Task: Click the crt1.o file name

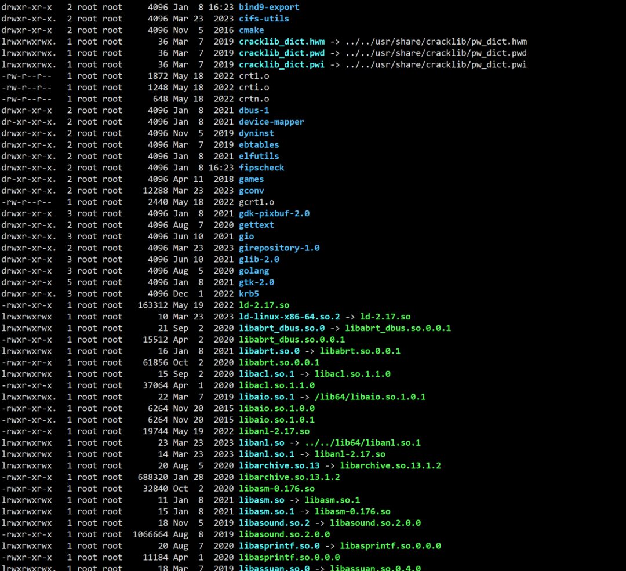Action: point(254,76)
